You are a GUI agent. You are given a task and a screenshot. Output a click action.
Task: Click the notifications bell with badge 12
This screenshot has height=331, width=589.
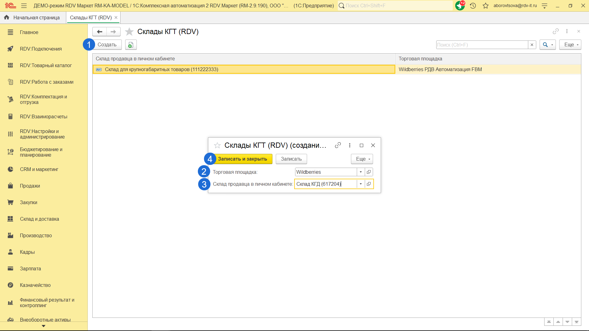[460, 6]
